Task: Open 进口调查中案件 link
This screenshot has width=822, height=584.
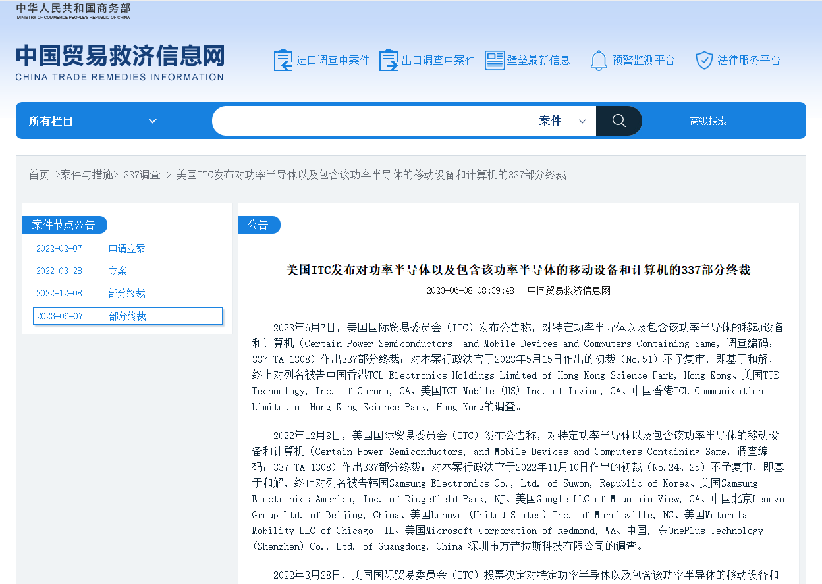Action: click(333, 61)
